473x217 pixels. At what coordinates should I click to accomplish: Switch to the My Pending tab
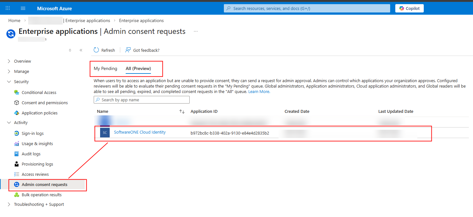point(105,68)
